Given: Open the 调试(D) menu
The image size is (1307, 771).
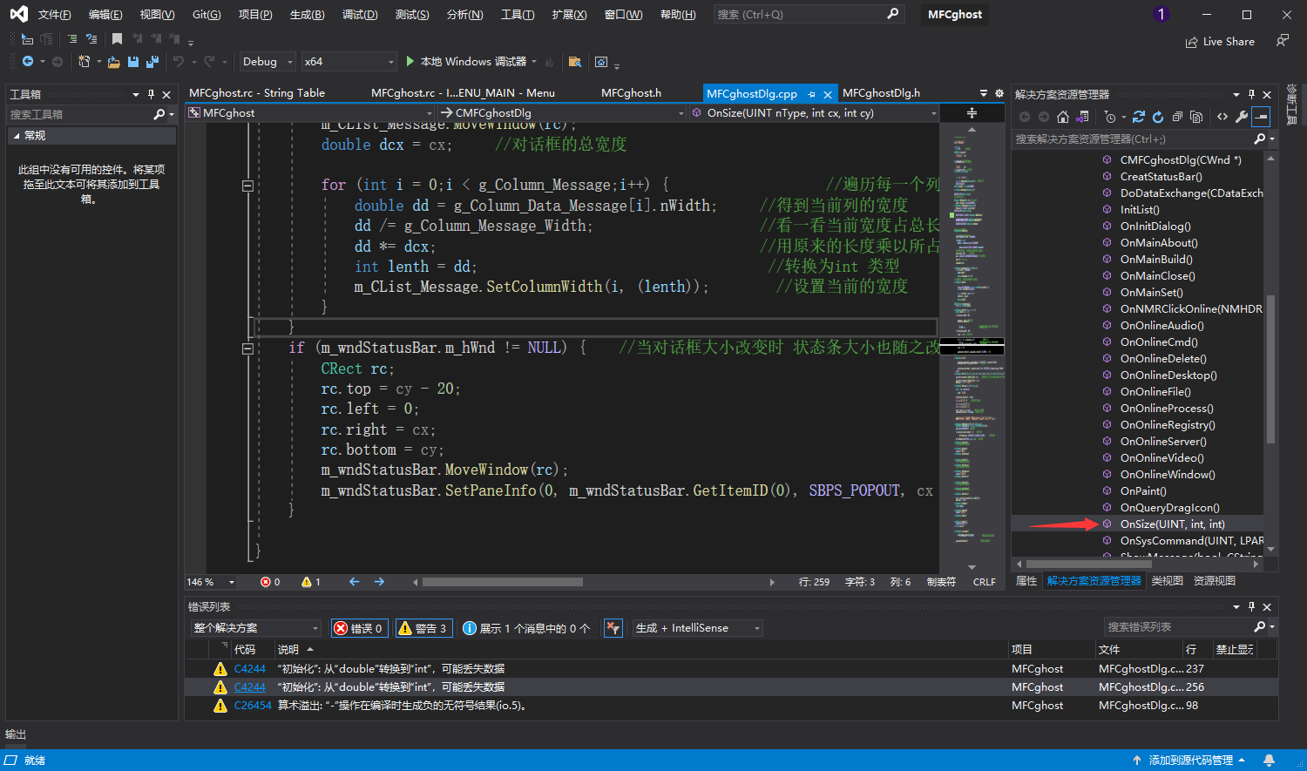Looking at the screenshot, I should tap(360, 15).
